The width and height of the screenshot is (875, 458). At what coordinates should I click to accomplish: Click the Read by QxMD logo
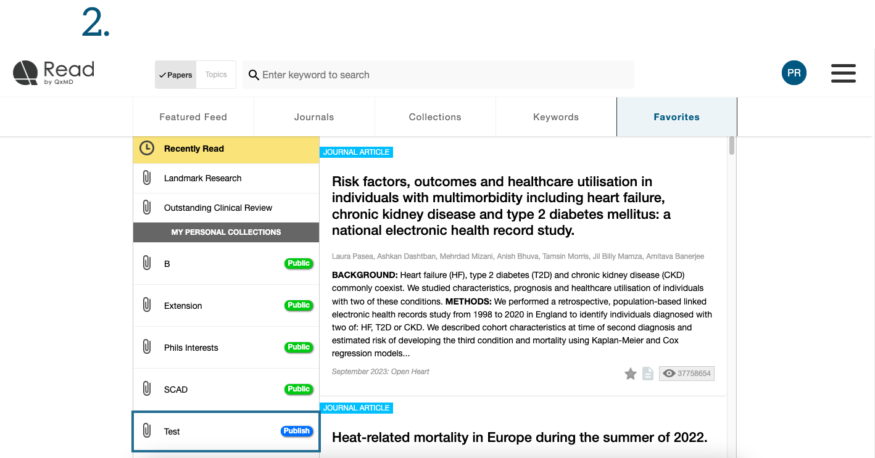(x=54, y=73)
